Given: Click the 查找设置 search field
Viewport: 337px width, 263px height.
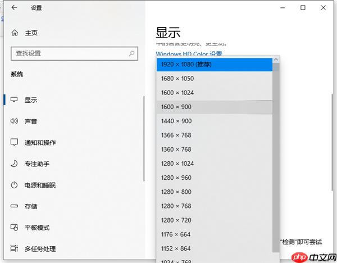Looking at the screenshot, I should point(74,53).
